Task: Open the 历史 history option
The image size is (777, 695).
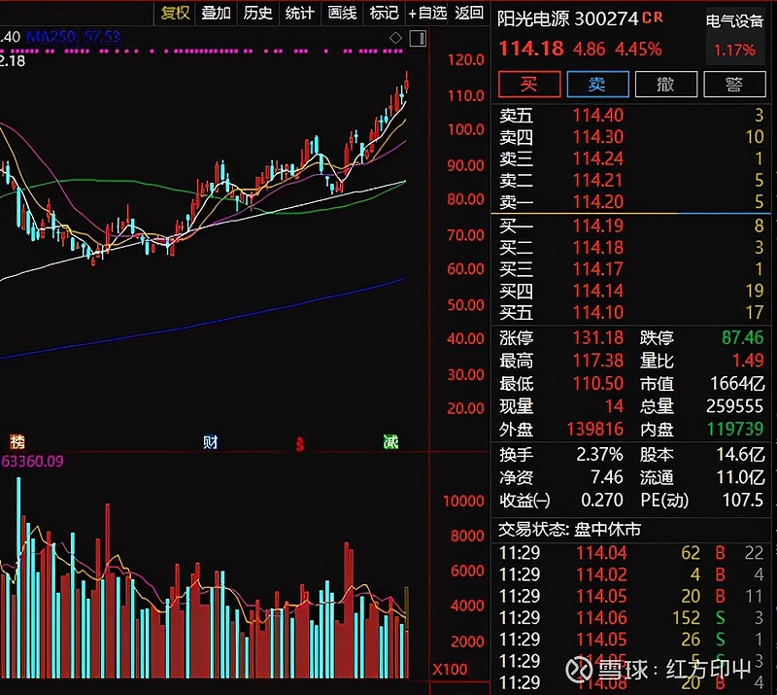Action: click(x=258, y=13)
